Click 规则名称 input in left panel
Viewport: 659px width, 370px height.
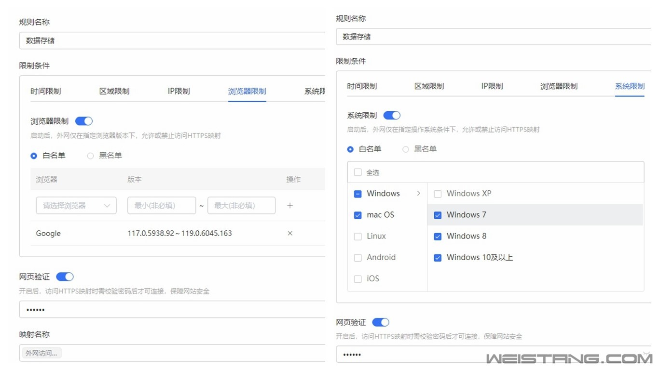[x=172, y=40]
